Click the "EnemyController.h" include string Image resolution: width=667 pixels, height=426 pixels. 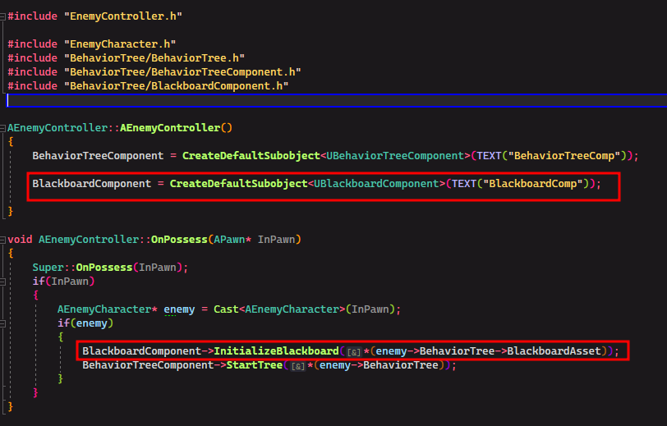(x=123, y=16)
